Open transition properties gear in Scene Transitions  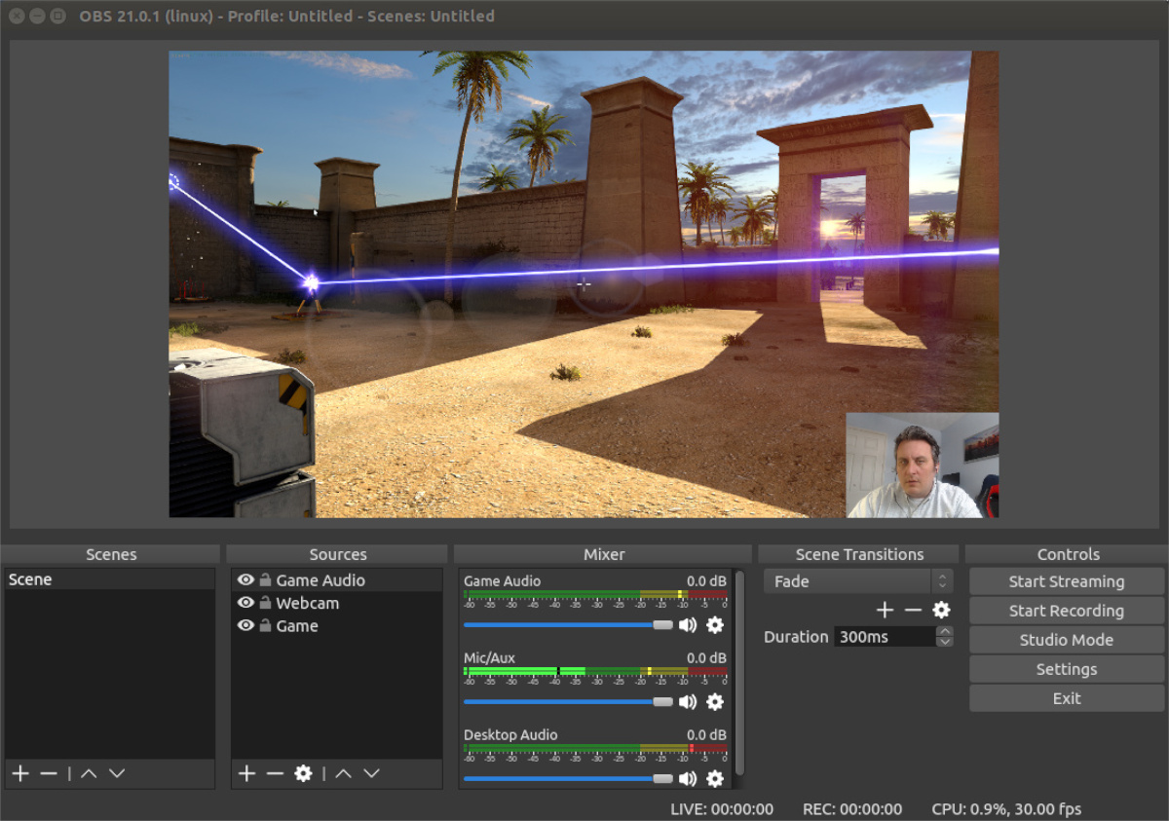(x=940, y=610)
